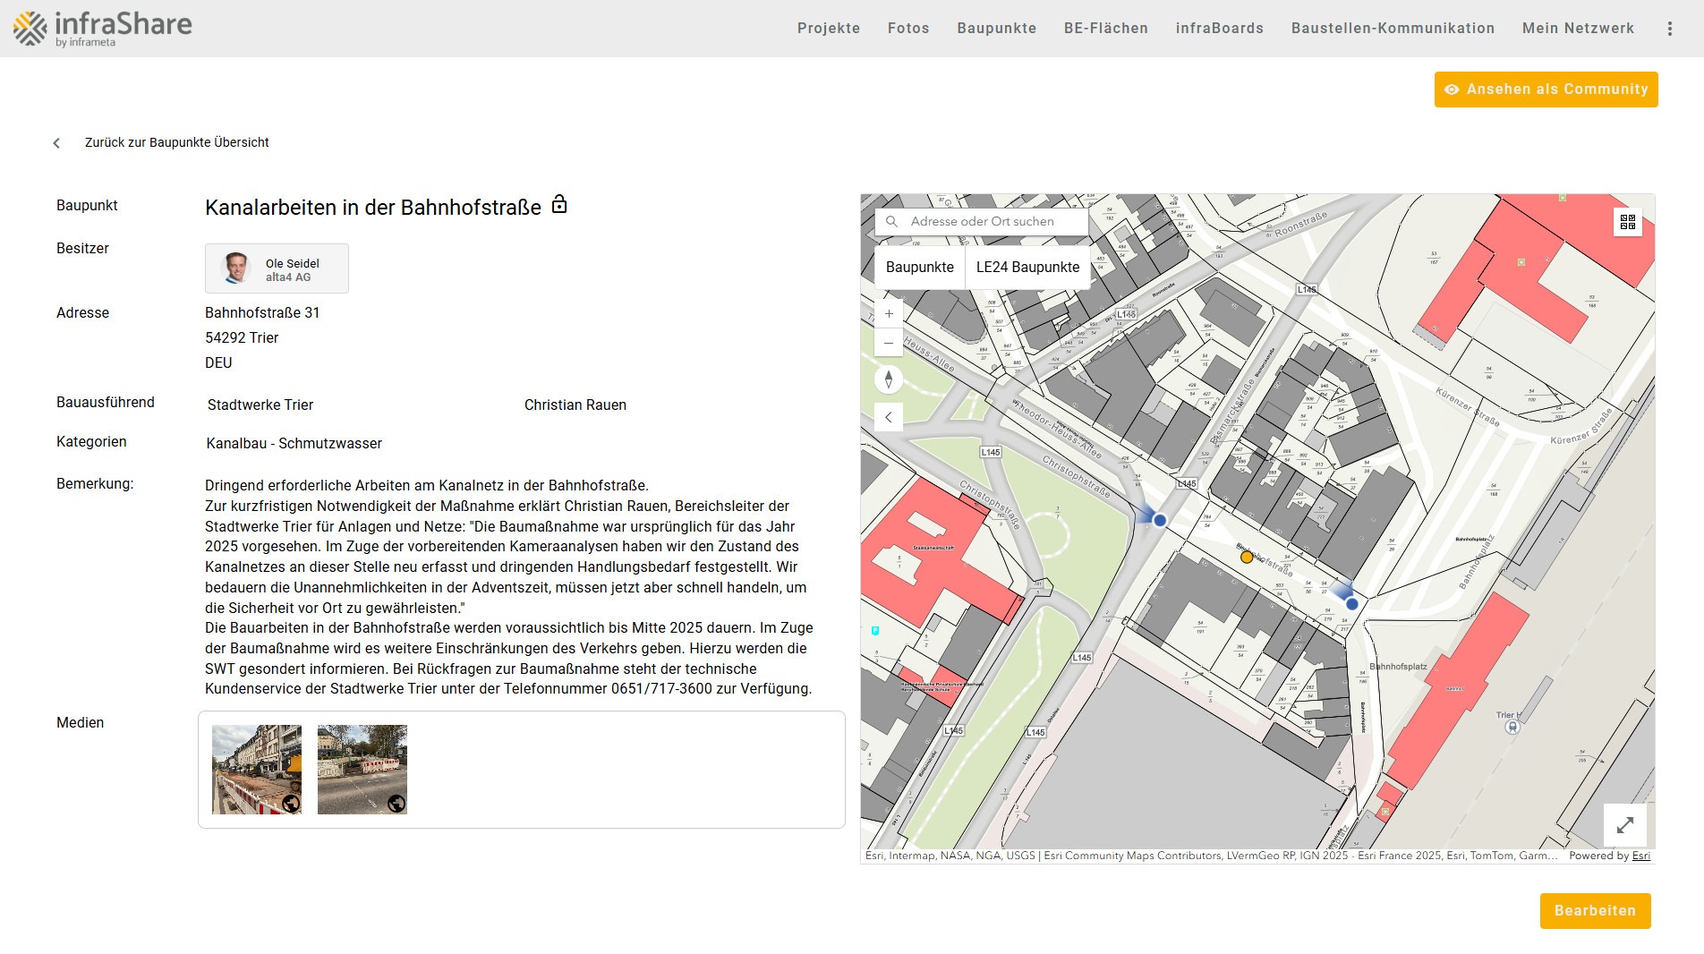Click the orange Baupunkt marker on map

[1247, 557]
